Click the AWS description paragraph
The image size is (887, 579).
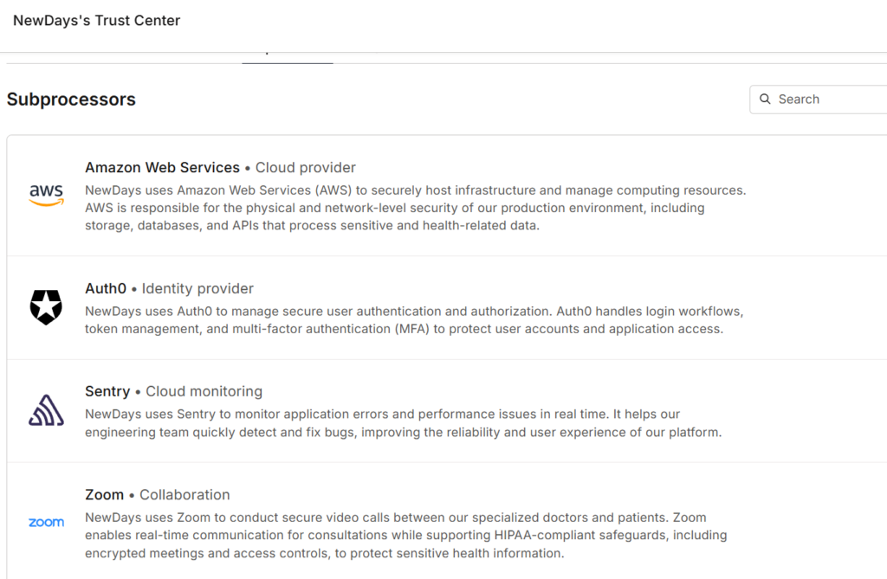click(414, 208)
